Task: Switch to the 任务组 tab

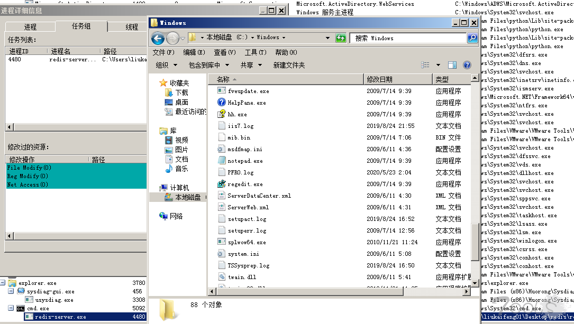Action: pyautogui.click(x=81, y=26)
